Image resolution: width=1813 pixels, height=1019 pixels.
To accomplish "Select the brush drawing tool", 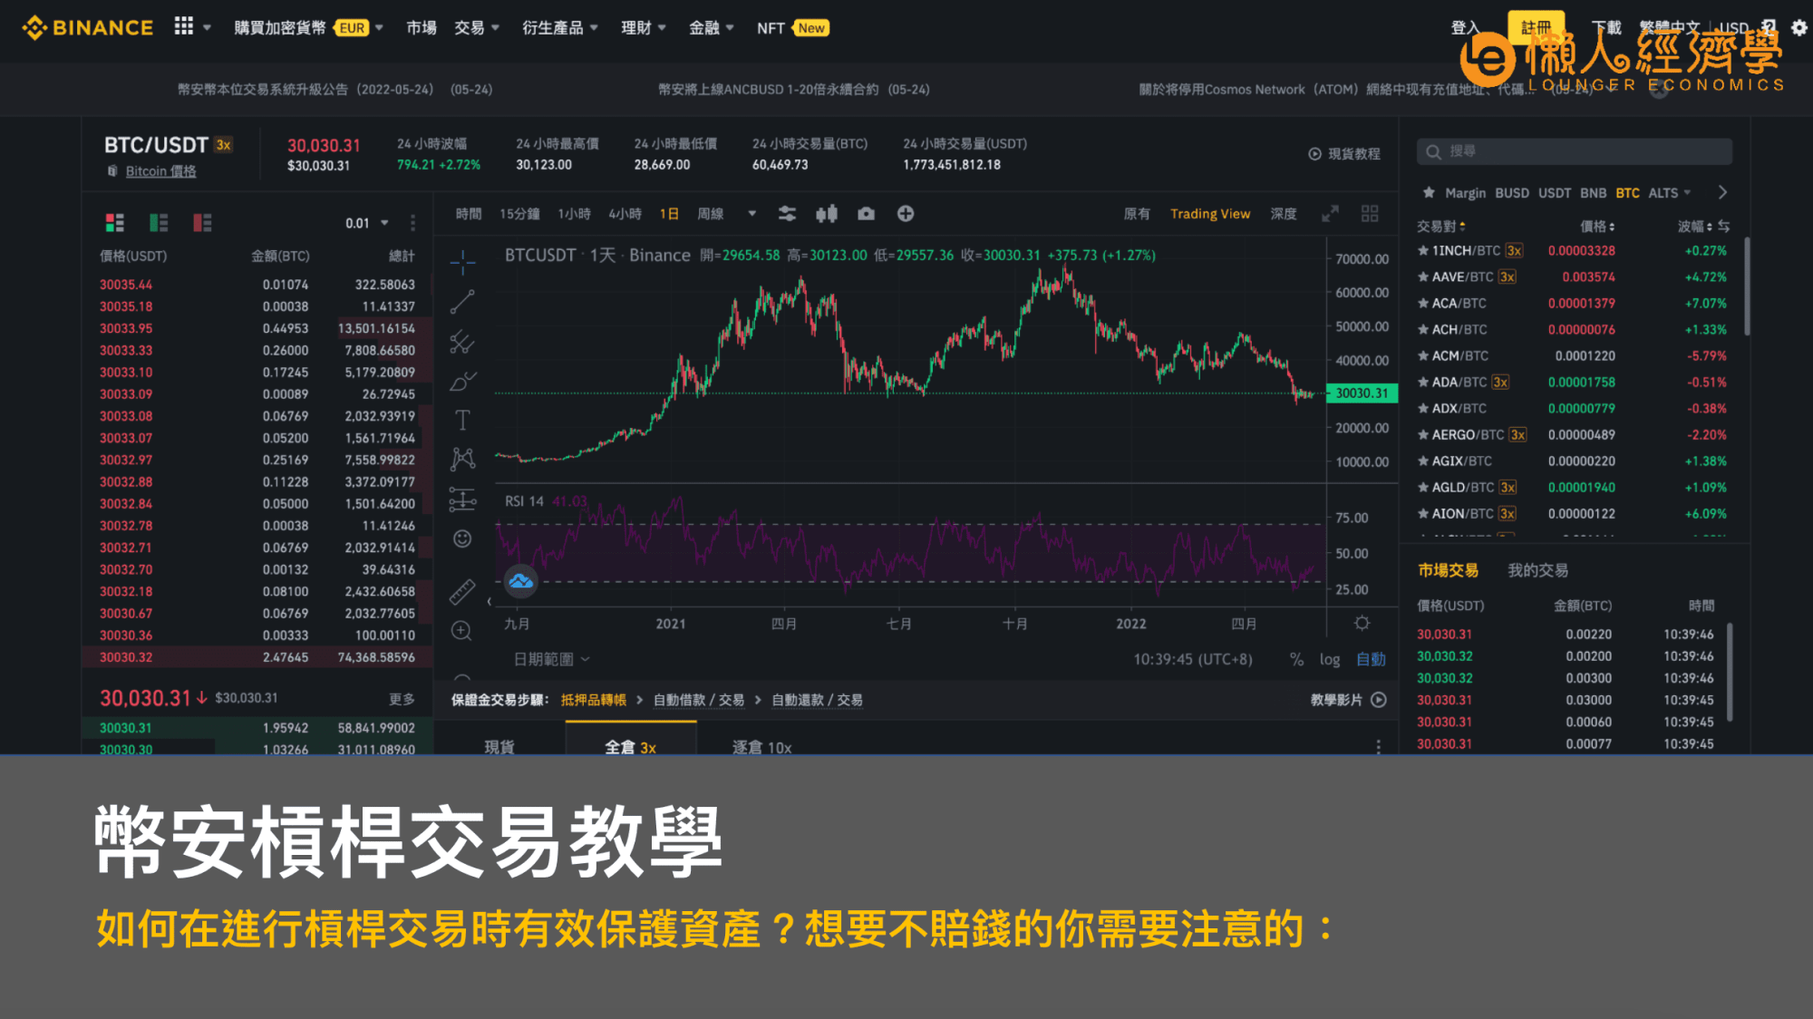I will click(x=462, y=381).
